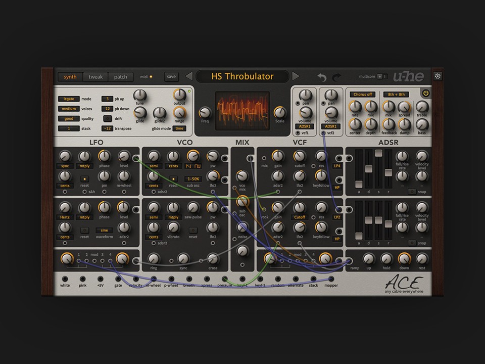Load the next preset with the right arrow
Viewport: 485px width, 364px height.
pos(296,76)
